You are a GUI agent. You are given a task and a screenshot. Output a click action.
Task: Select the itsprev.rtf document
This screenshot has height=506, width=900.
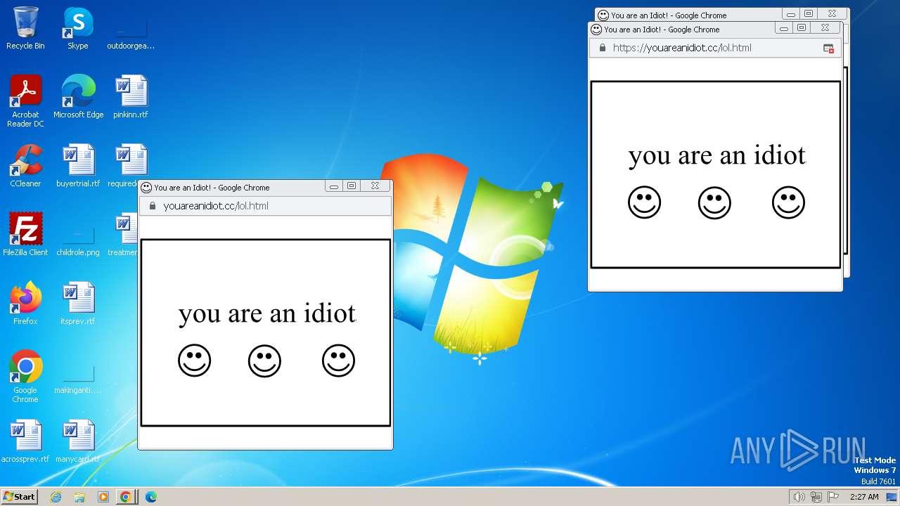[x=78, y=304]
